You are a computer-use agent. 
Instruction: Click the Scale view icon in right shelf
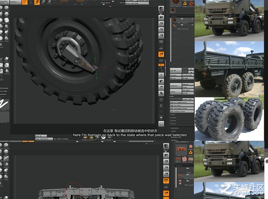point(161,87)
